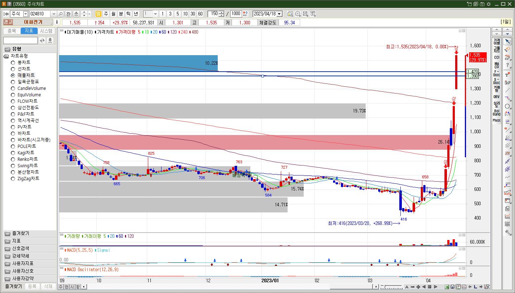The width and height of the screenshot is (515, 293).
Task: Click the minus zoom-out icon in bottom bar
Action: (413, 287)
